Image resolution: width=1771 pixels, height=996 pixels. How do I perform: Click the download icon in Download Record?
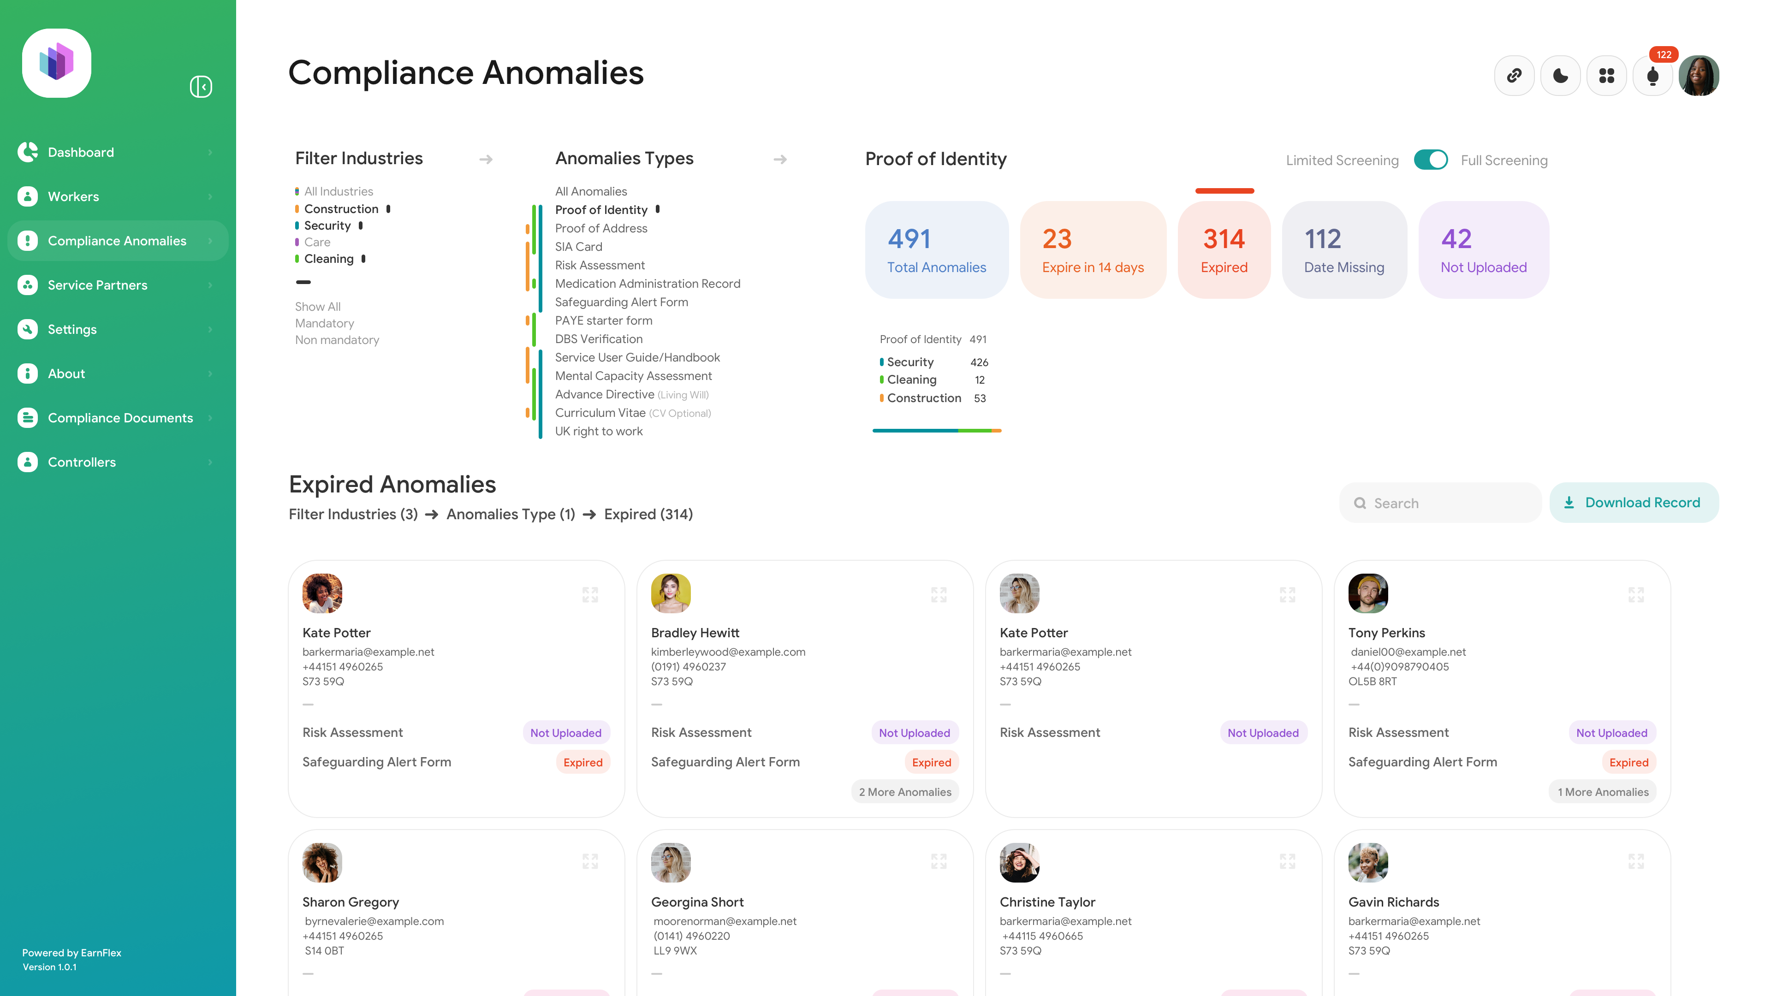[x=1569, y=503]
